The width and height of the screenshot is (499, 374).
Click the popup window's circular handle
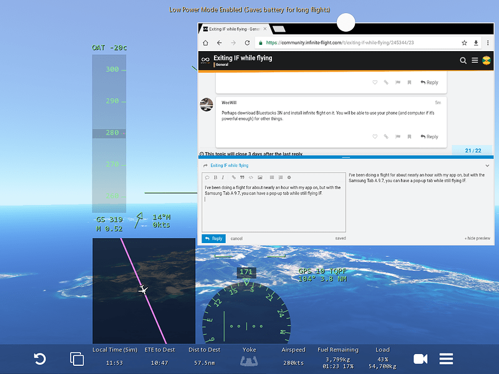346,22
